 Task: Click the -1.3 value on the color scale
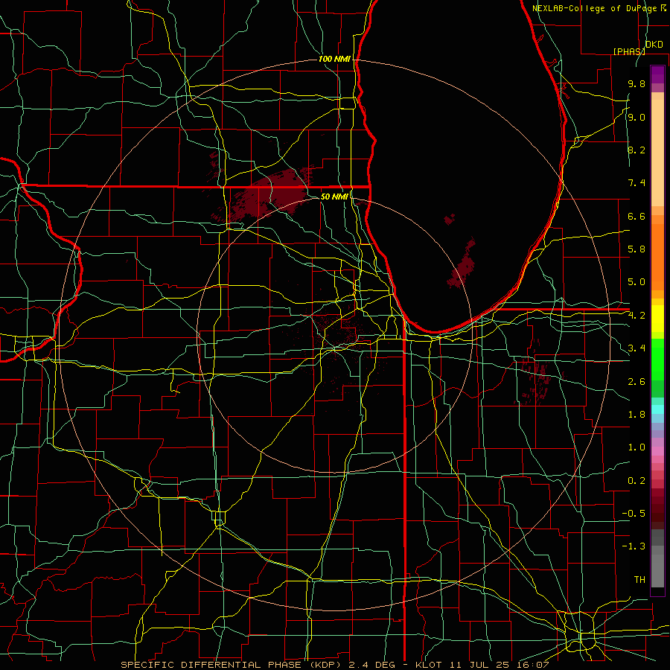tap(634, 546)
